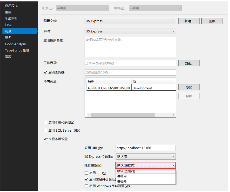Click the environment table scroll-left arrow
This screenshot has height=192, width=230.
[89, 115]
